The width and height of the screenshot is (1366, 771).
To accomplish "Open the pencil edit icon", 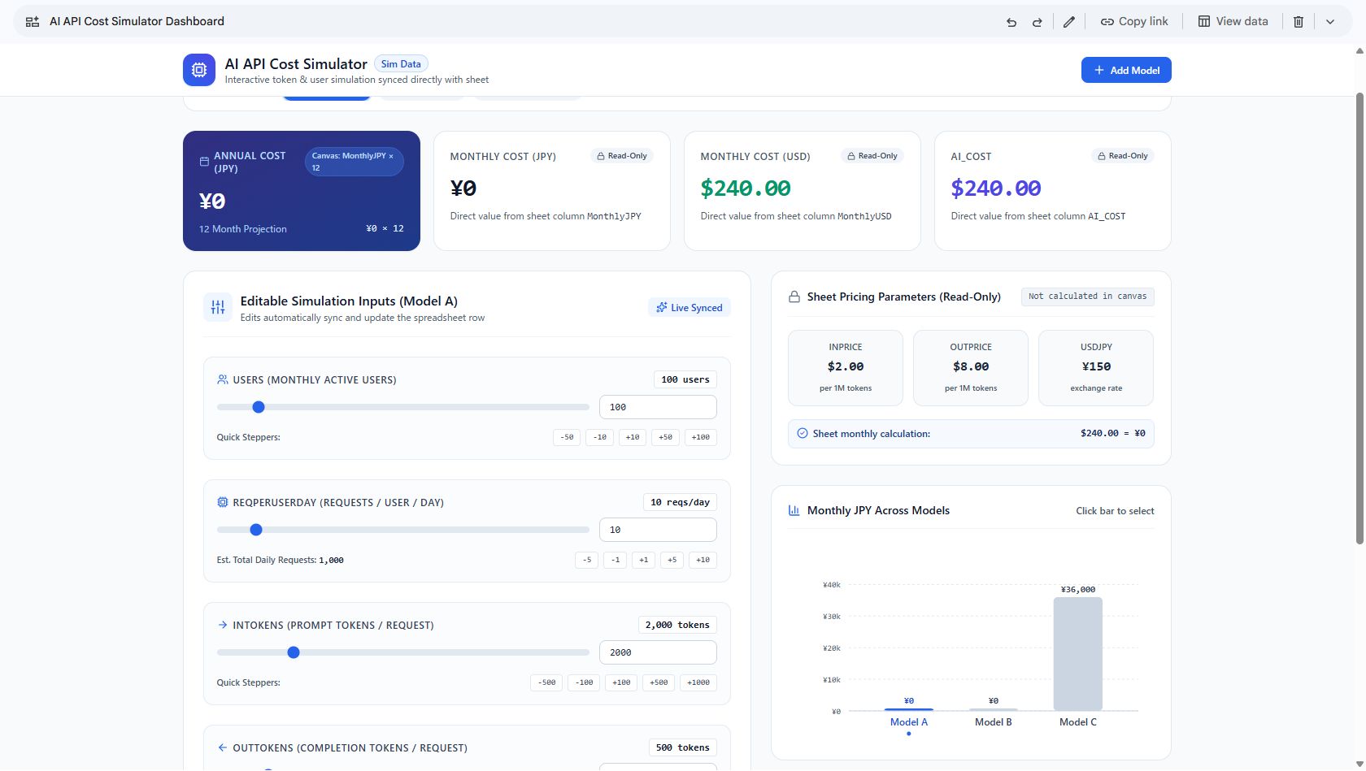I will (x=1069, y=22).
